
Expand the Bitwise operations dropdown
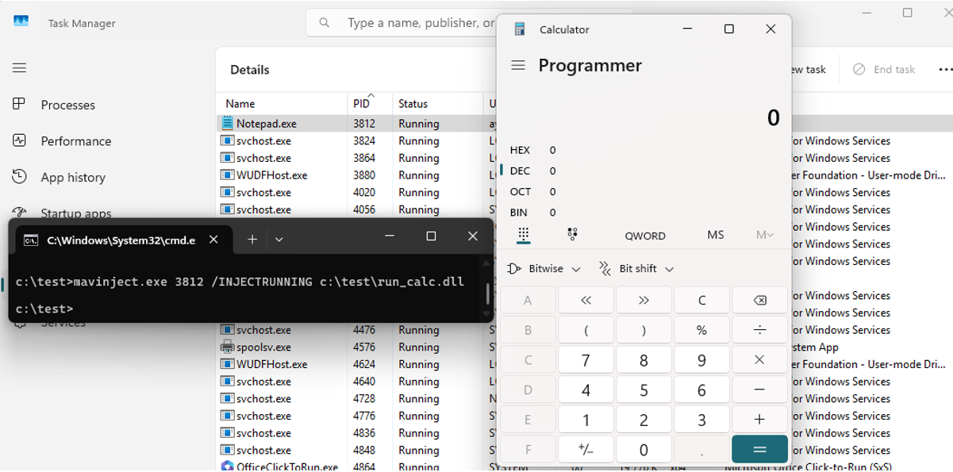(x=544, y=269)
